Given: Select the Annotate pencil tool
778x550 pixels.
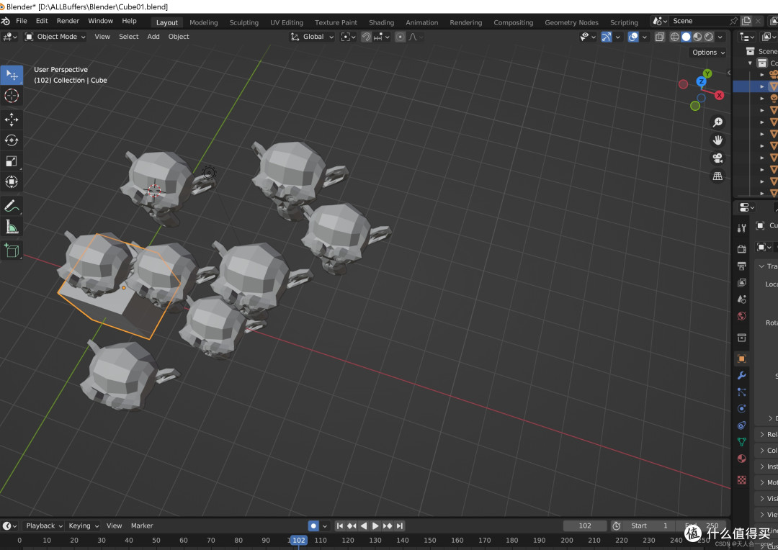Looking at the screenshot, I should (x=12, y=206).
